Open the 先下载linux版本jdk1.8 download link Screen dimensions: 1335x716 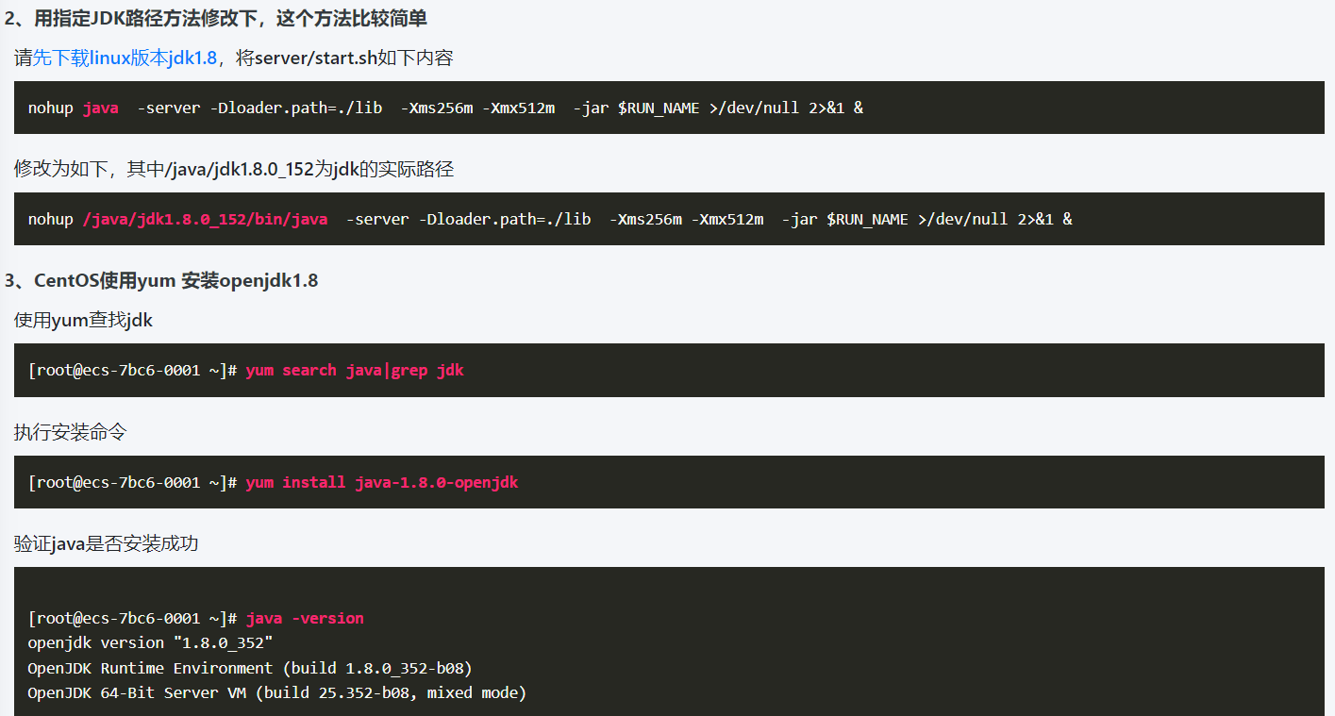pyautogui.click(x=125, y=58)
